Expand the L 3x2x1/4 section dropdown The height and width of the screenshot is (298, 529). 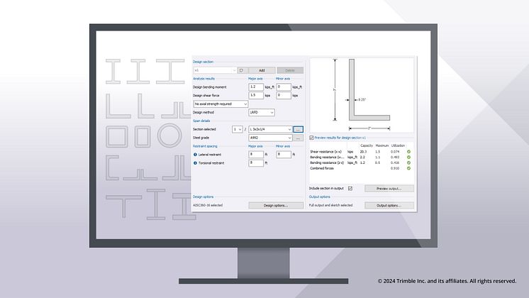click(289, 129)
